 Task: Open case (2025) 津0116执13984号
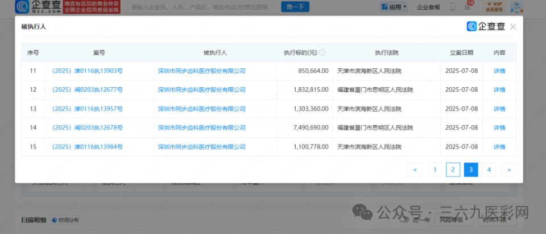tap(88, 147)
